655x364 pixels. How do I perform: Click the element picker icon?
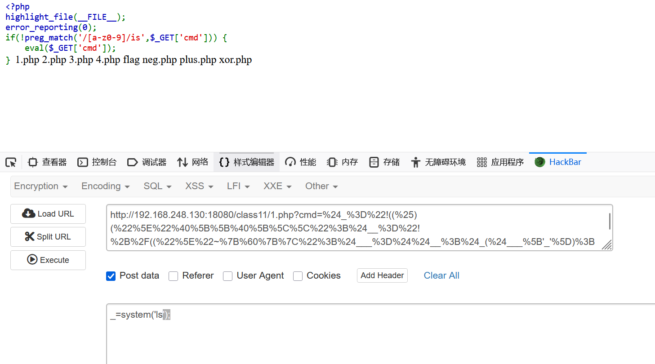[11, 162]
